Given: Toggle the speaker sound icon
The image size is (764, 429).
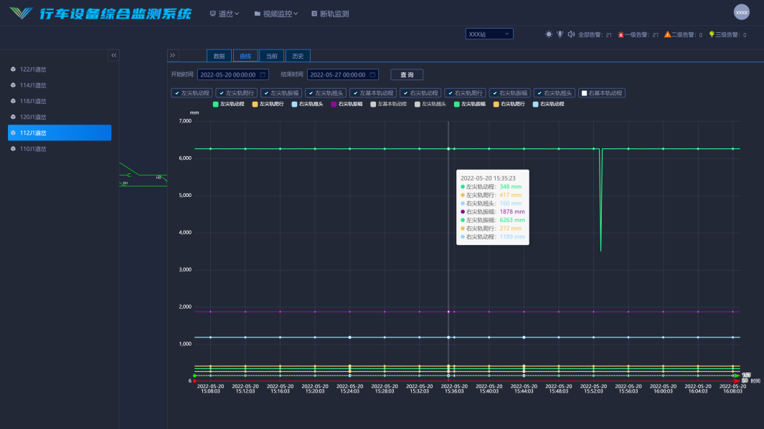Looking at the screenshot, I should pyautogui.click(x=571, y=34).
